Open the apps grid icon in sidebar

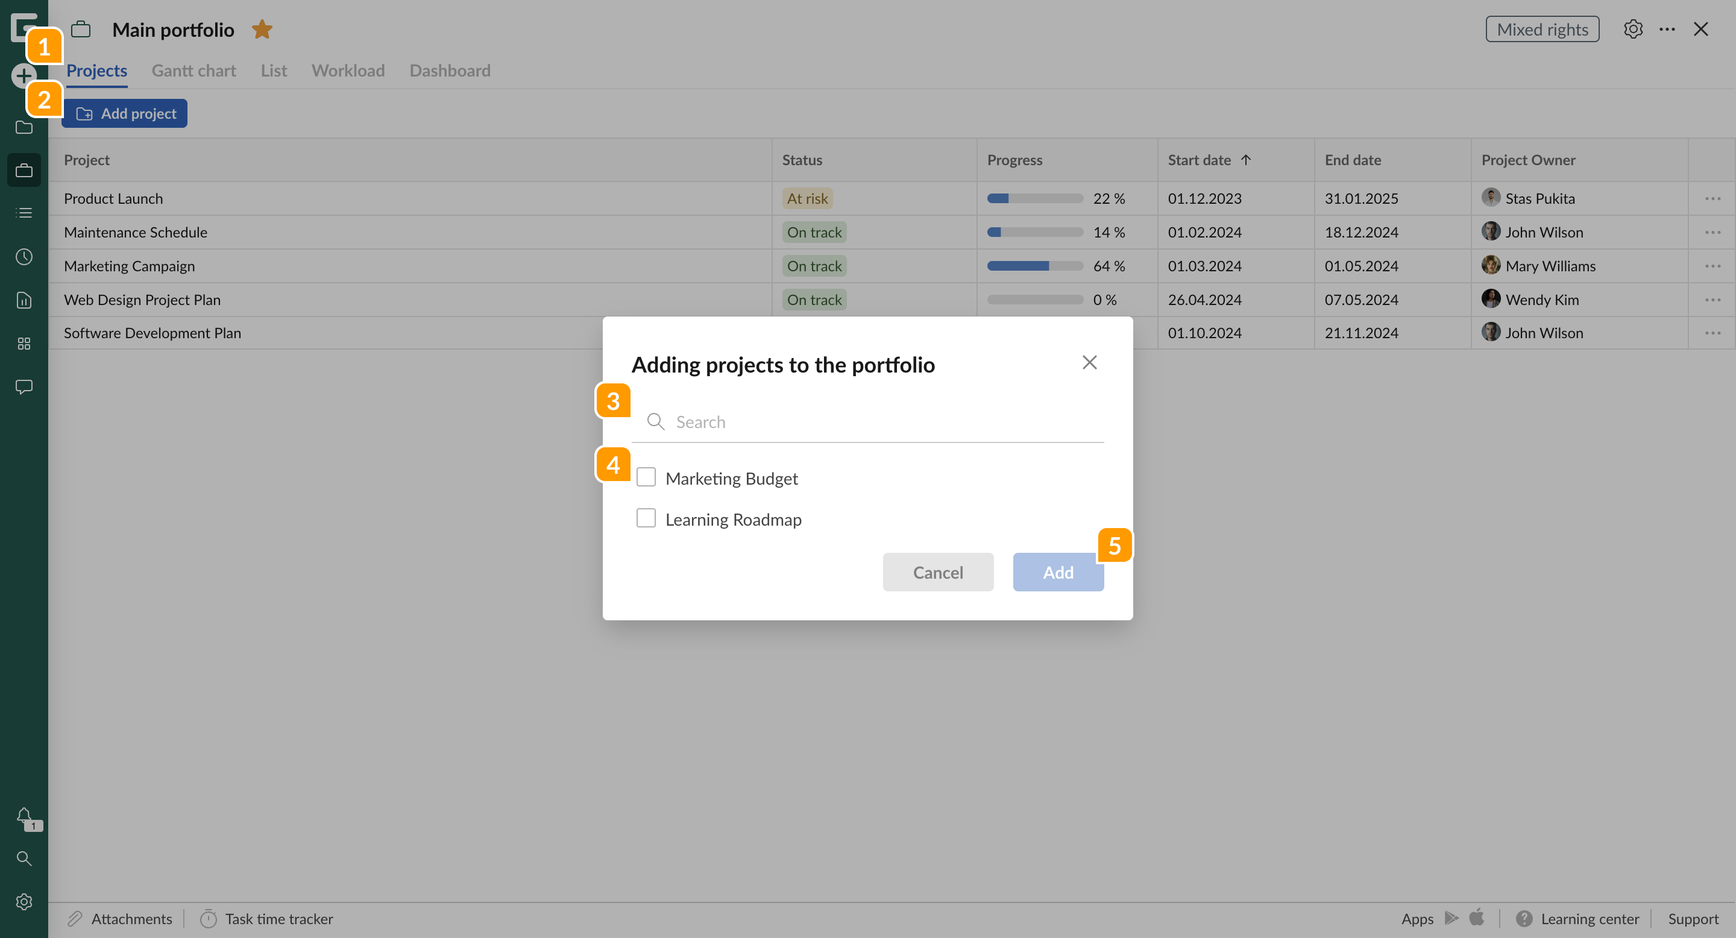[24, 344]
